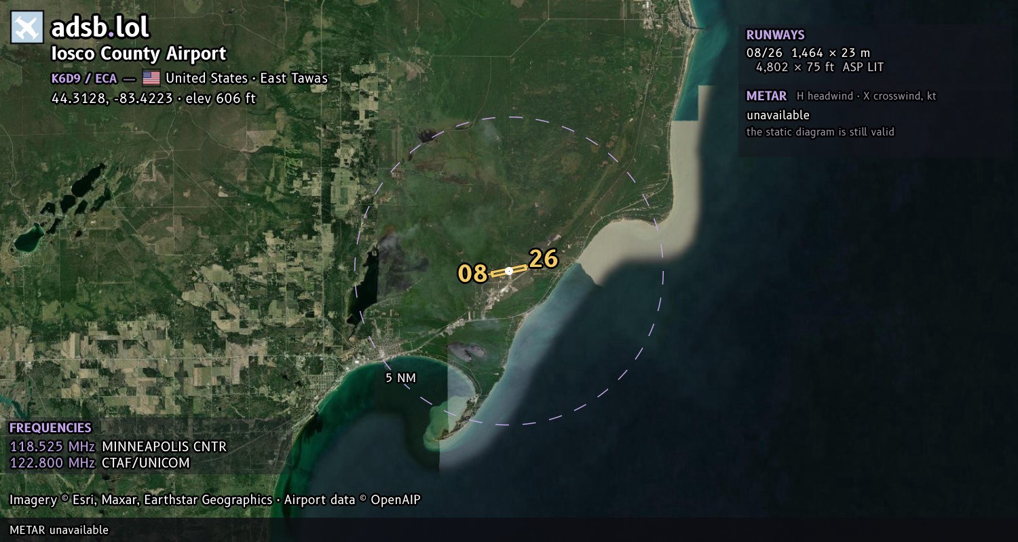The image size is (1018, 542).
Task: Click the METAR section heading
Action: click(x=766, y=96)
